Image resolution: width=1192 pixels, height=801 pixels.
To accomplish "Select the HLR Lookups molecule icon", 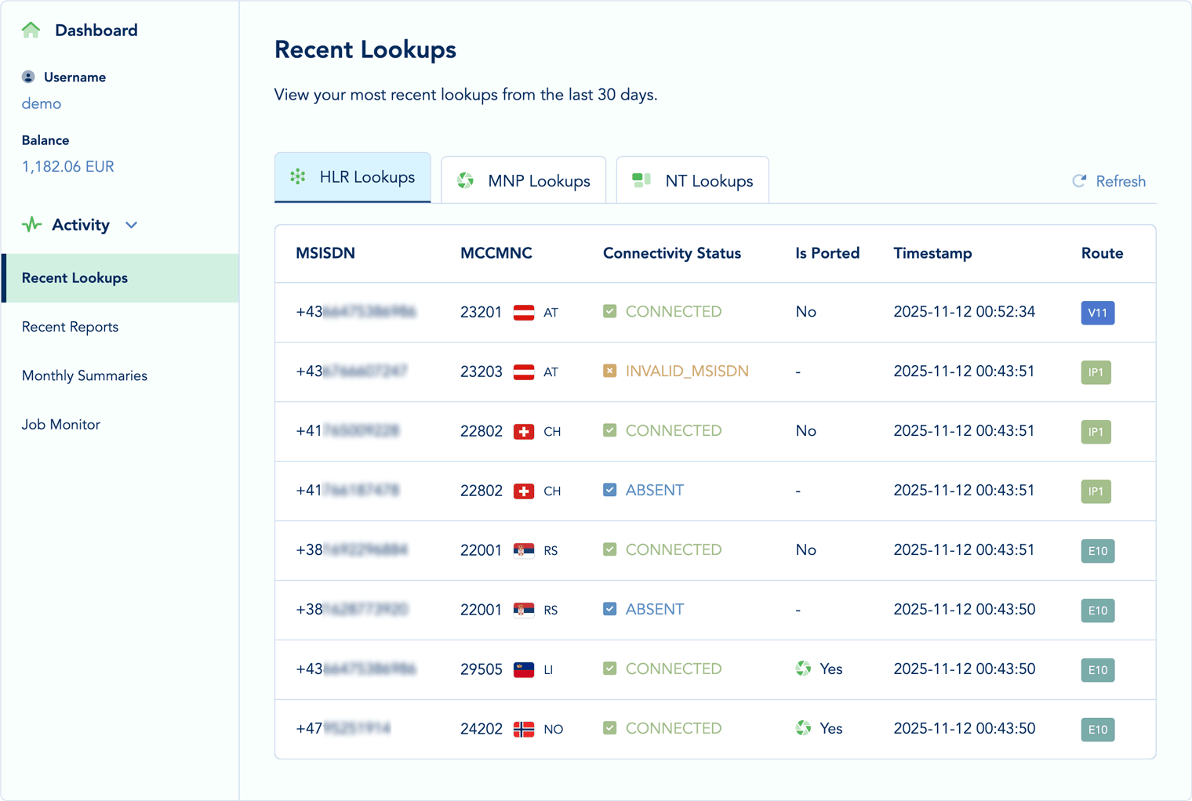I will coord(297,177).
